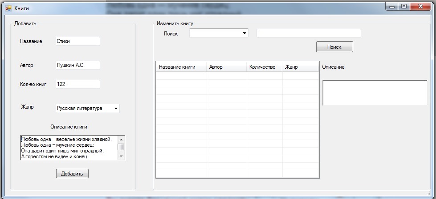
Task: Focus the Автор input field
Action: click(x=78, y=65)
